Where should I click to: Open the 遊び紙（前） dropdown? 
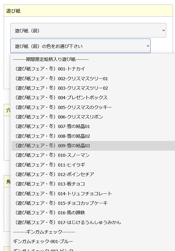[87, 30]
